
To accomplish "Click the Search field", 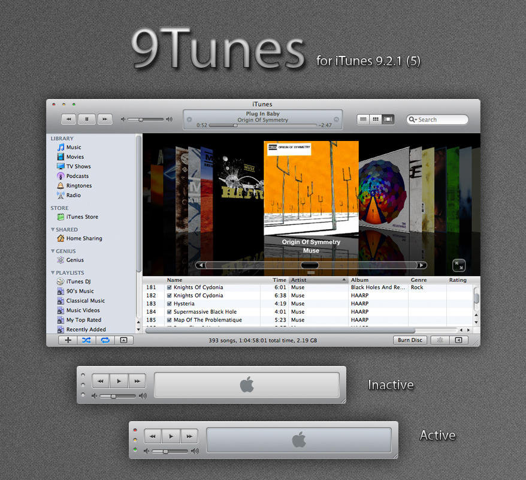I will pyautogui.click(x=437, y=119).
